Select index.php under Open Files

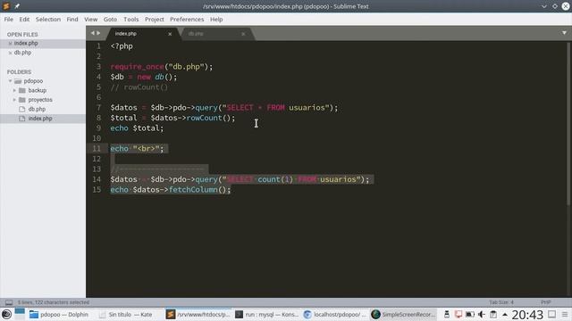click(x=26, y=44)
